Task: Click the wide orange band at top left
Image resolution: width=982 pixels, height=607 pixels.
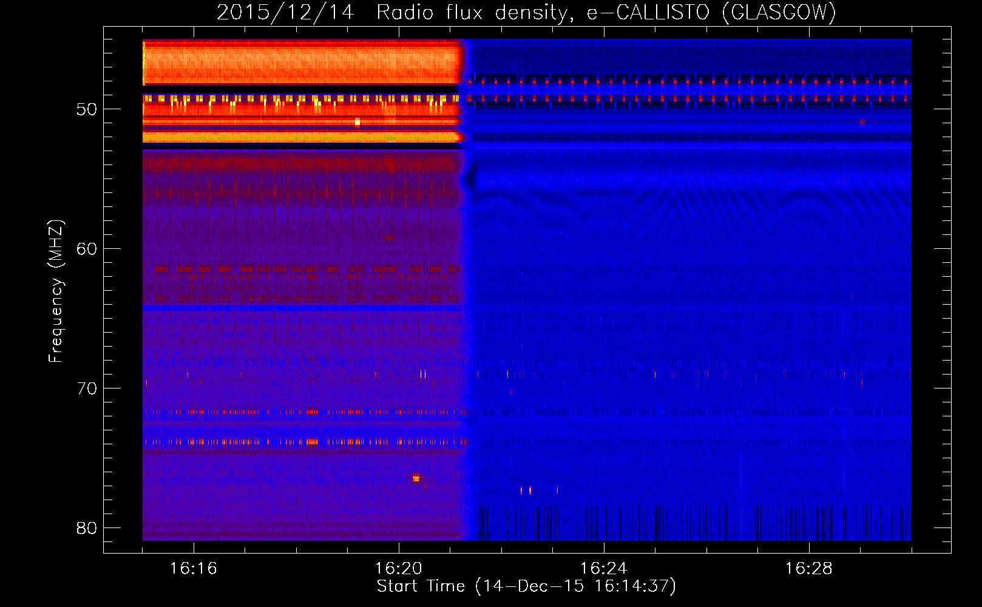Action: [302, 63]
